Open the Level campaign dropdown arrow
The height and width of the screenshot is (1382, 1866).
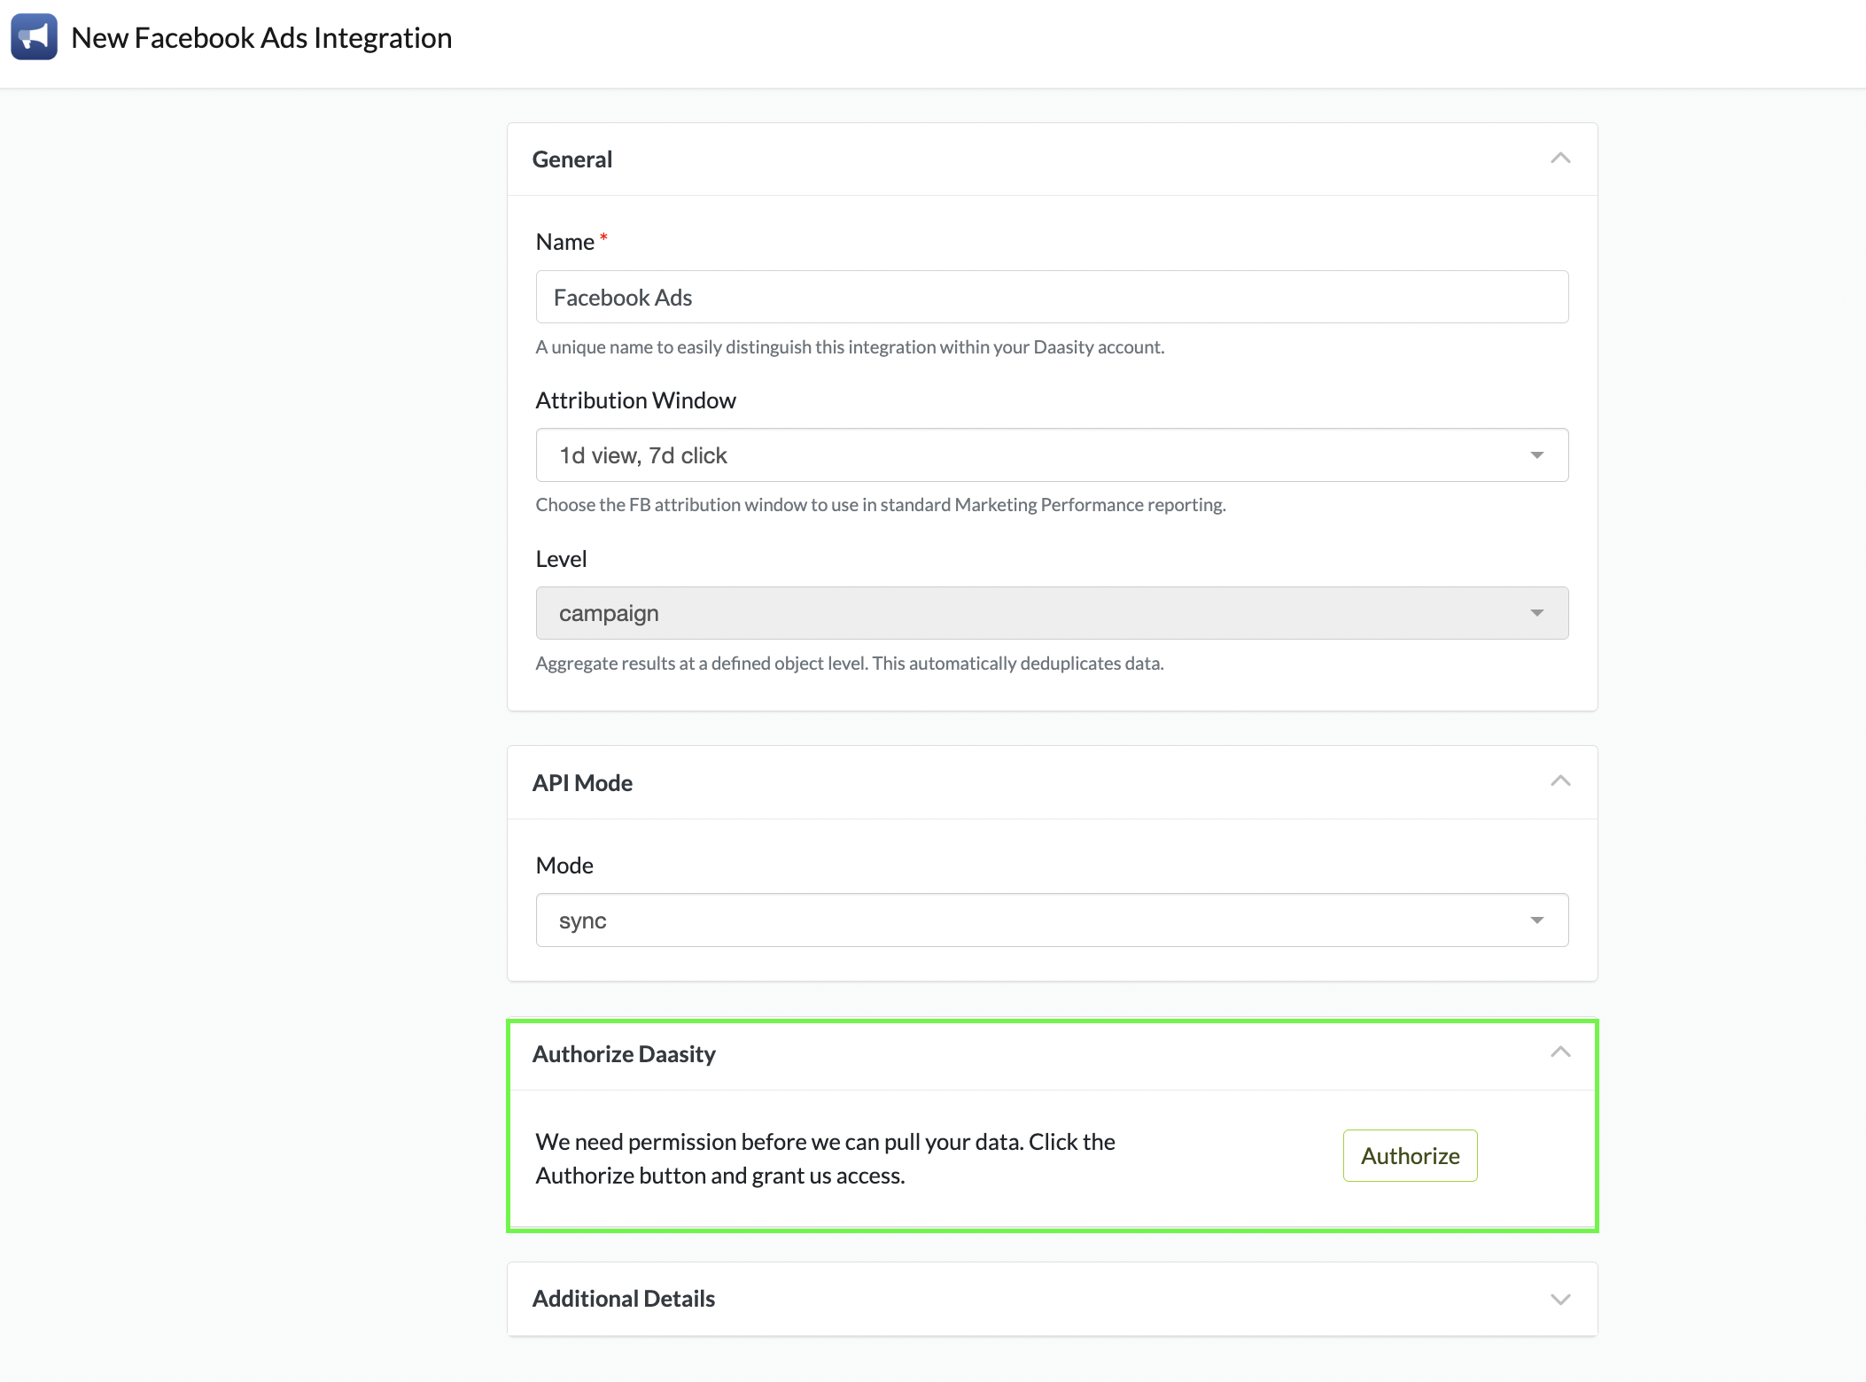(x=1537, y=613)
